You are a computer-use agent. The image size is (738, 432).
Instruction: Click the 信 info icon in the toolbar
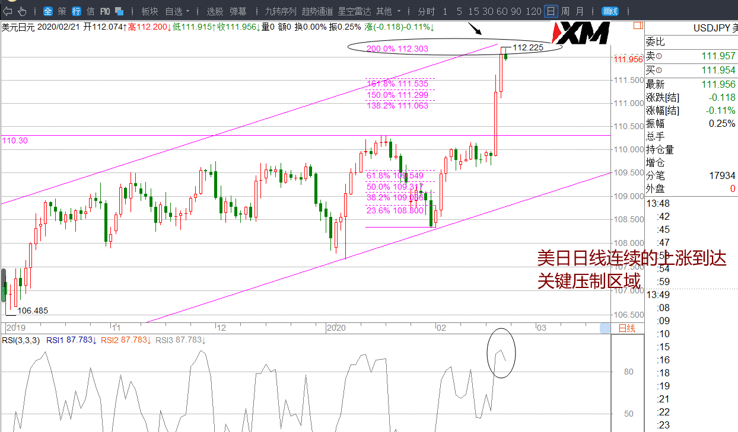click(90, 11)
